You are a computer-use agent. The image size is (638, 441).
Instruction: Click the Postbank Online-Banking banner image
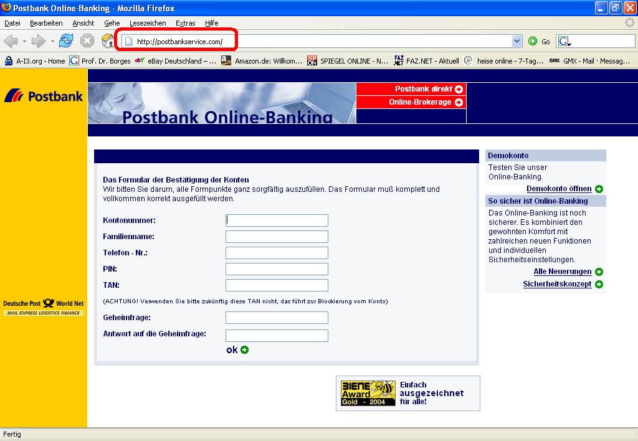222,103
